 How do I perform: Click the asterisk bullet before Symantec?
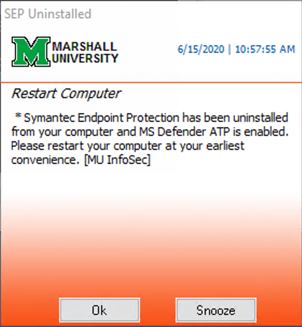[x=18, y=115]
